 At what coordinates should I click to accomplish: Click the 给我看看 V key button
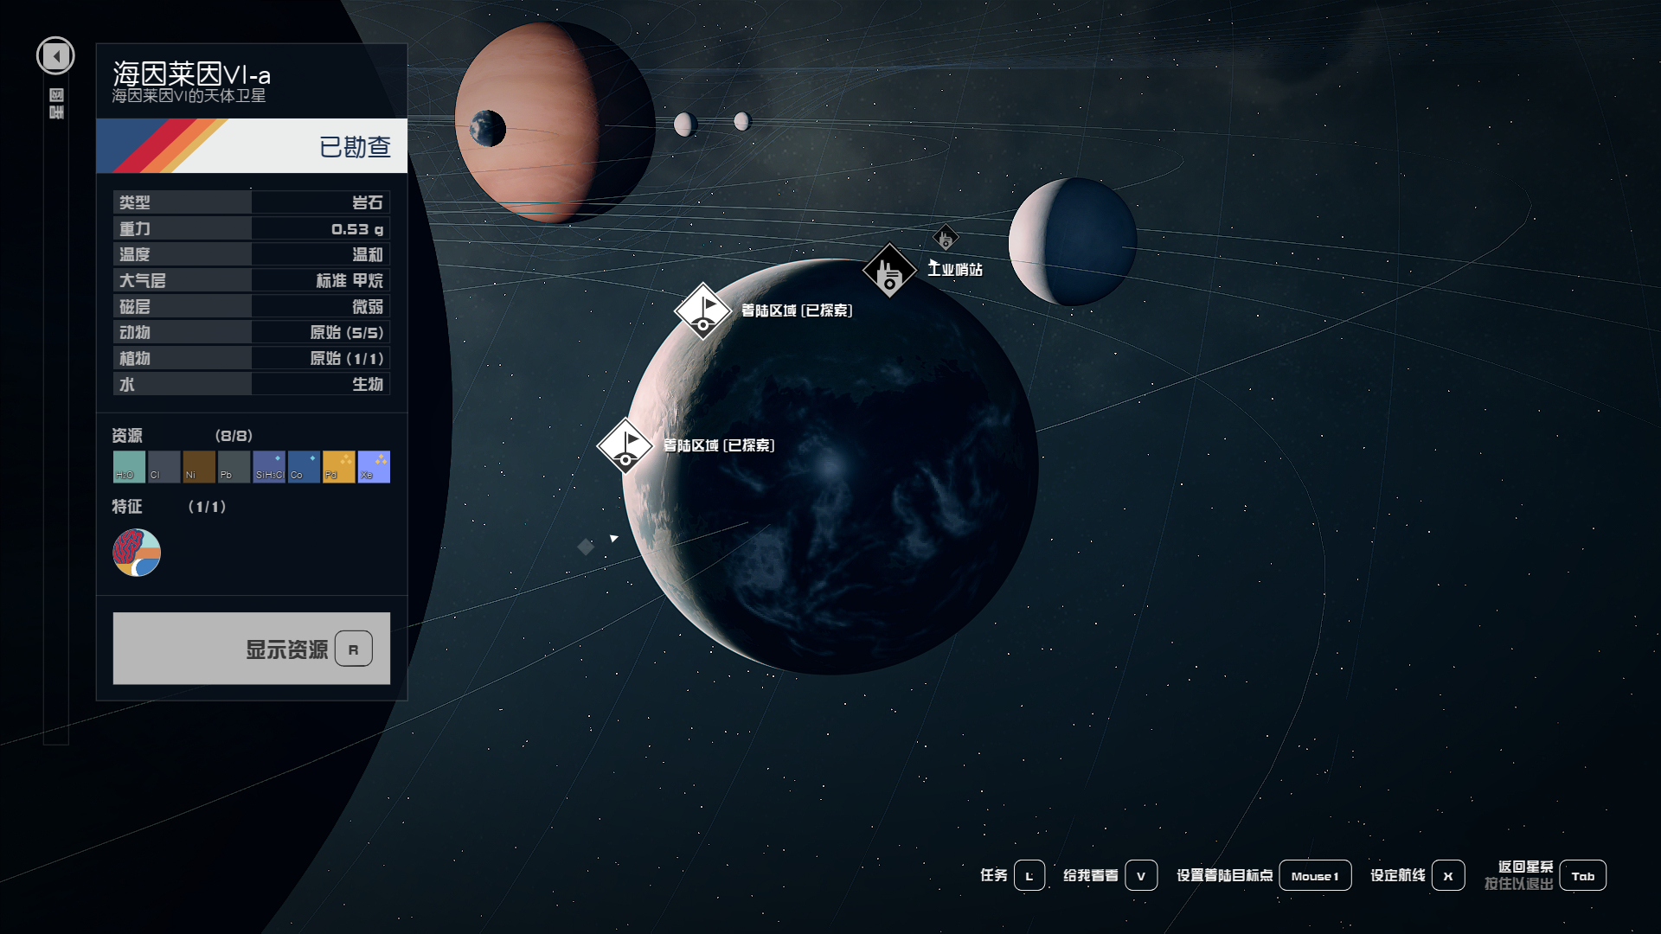tap(1141, 875)
